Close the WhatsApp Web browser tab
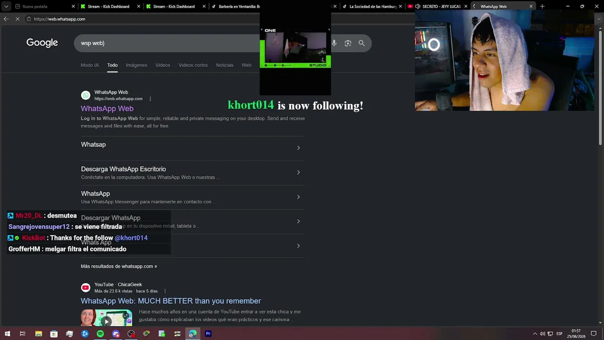604x340 pixels. [x=531, y=7]
